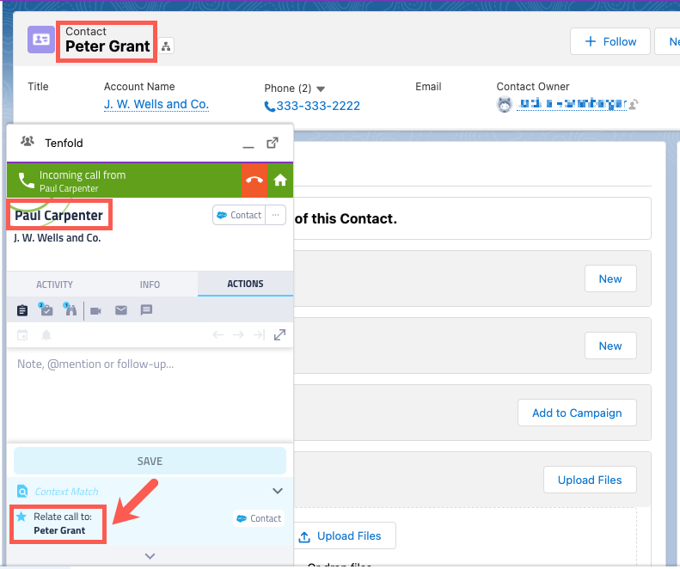
Task: Click the reminder bell icon
Action: (46, 335)
